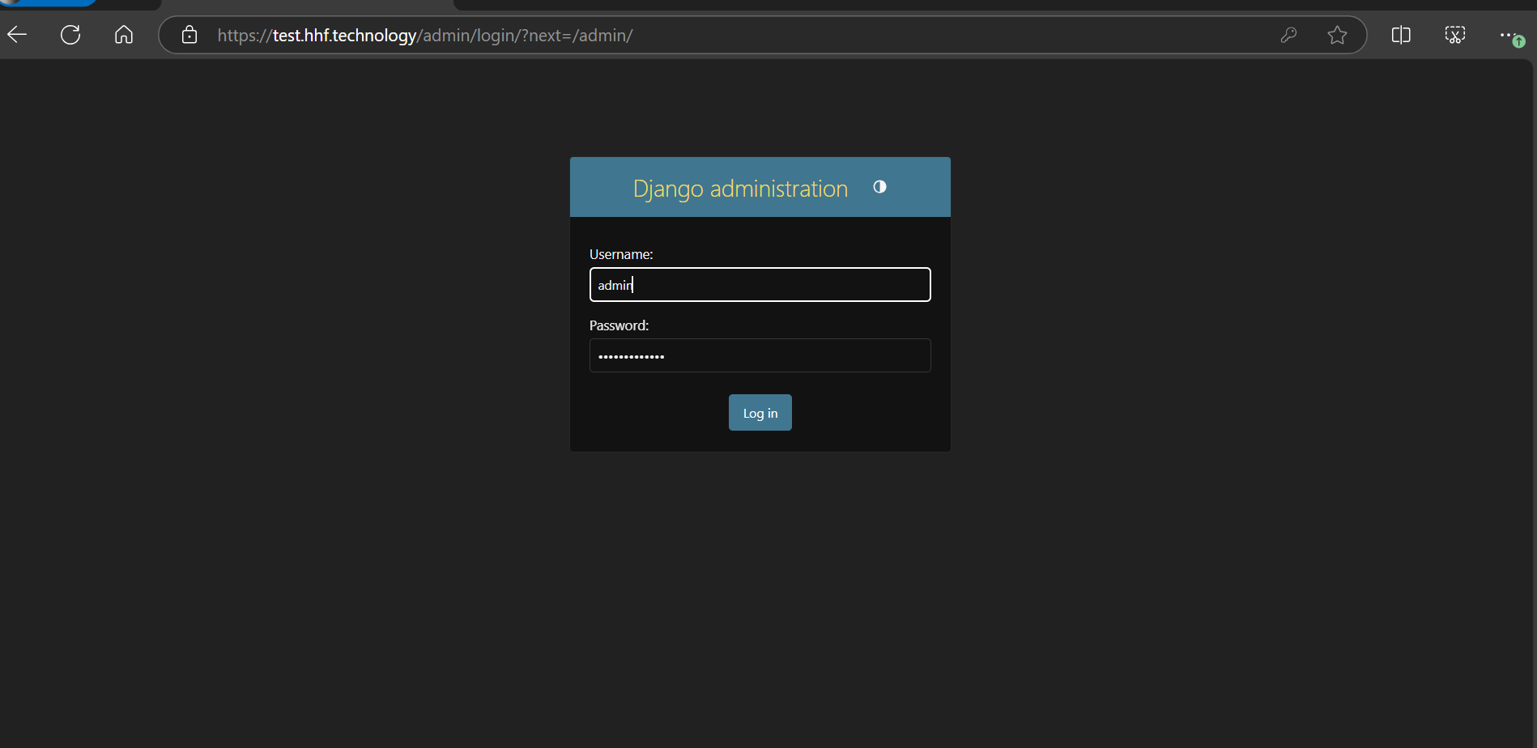Image resolution: width=1537 pixels, height=748 pixels.
Task: Reload the page with the refresh icon
Action: point(70,35)
